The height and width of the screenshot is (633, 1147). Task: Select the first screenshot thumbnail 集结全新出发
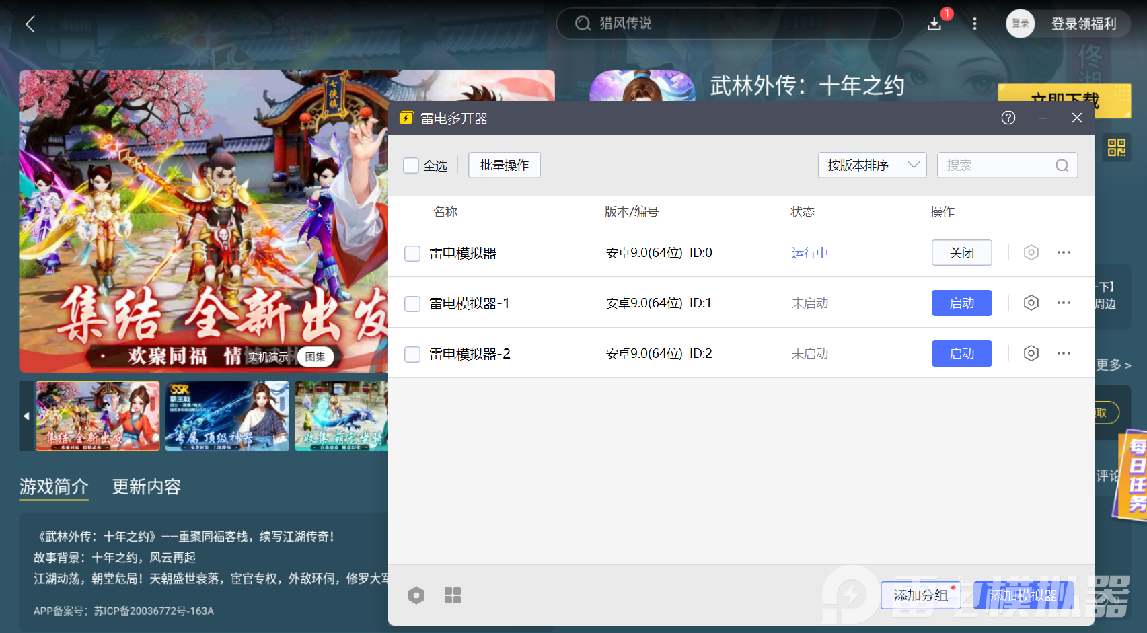[x=98, y=416]
